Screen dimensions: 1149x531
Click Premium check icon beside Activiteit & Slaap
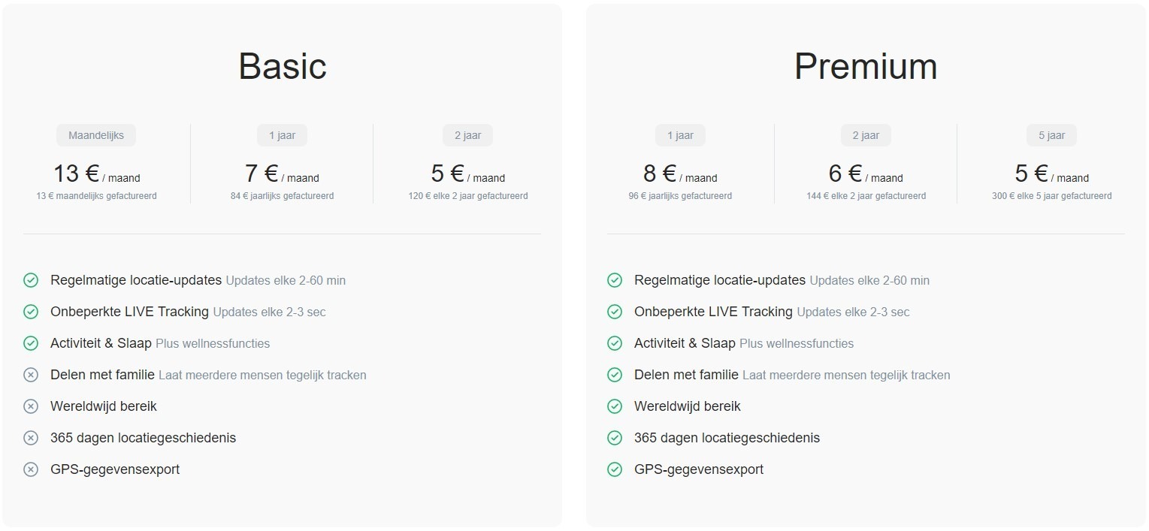tap(615, 343)
